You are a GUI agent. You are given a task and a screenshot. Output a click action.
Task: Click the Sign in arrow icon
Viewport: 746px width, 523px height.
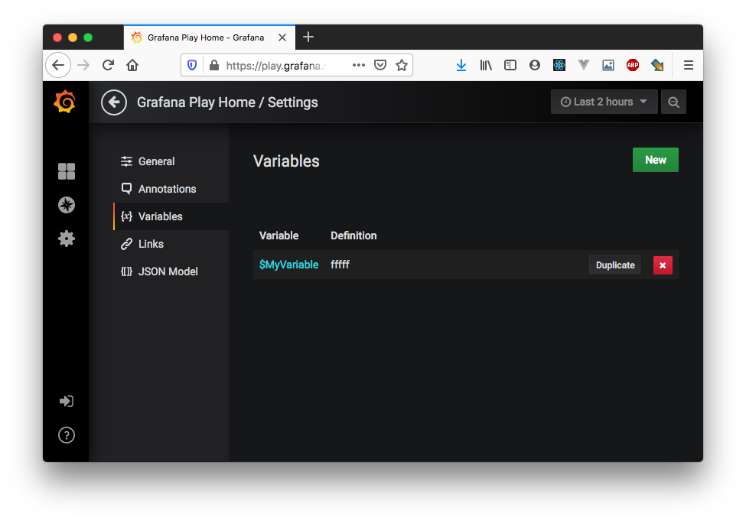tap(66, 401)
